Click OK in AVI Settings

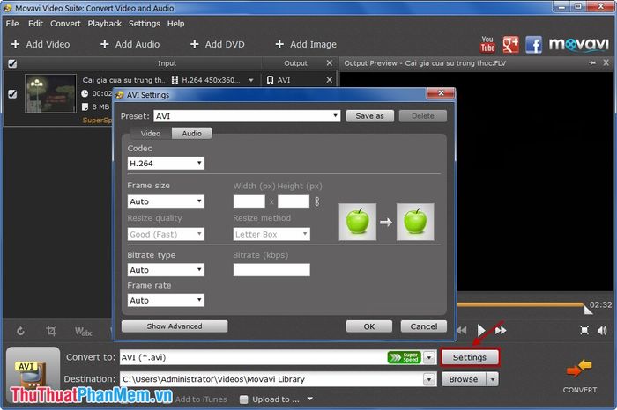point(369,326)
